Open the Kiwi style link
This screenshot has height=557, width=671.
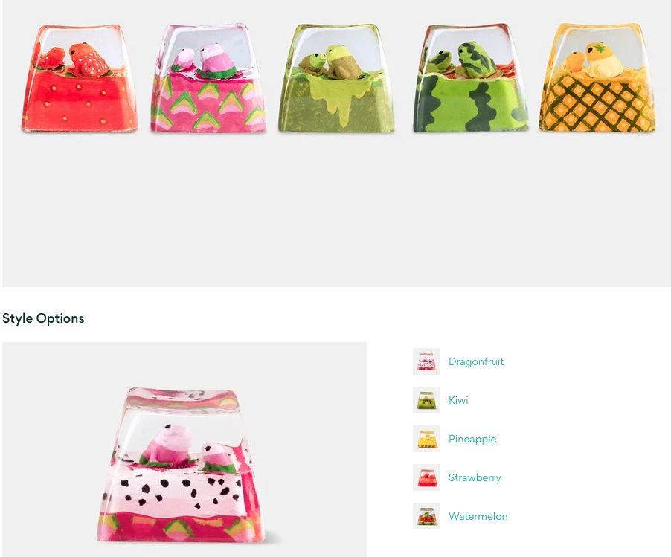458,400
